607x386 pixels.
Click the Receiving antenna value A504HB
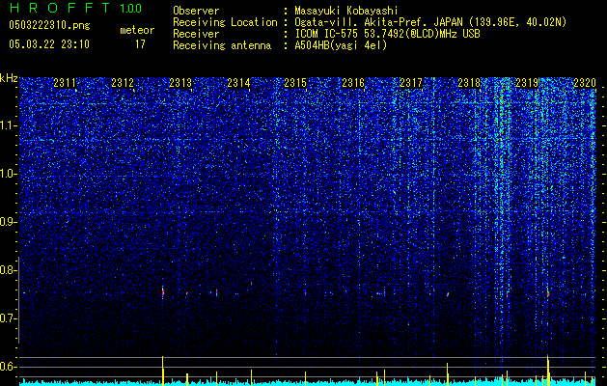click(x=341, y=45)
